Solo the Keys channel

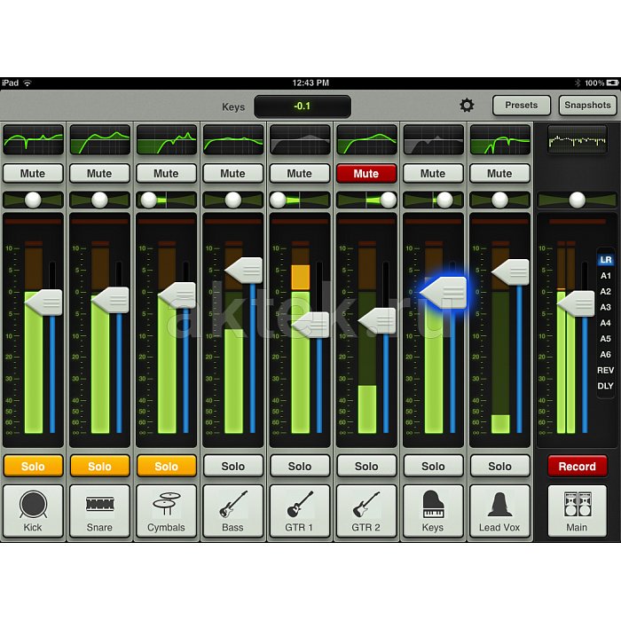point(434,466)
